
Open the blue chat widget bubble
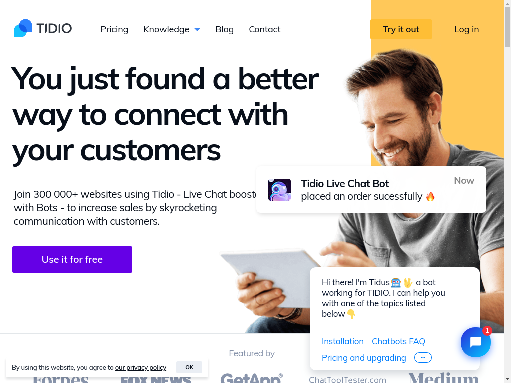pos(476,342)
